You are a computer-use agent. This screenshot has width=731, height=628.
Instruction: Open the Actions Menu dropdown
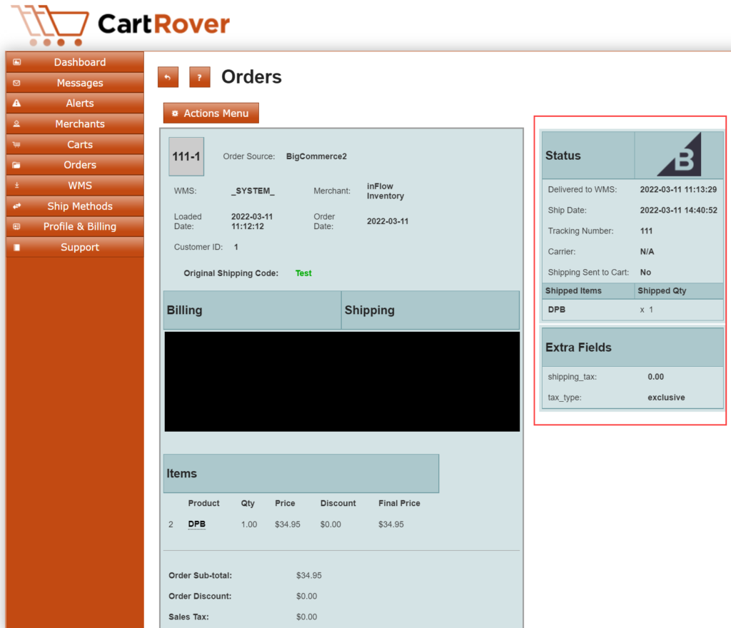pos(211,113)
